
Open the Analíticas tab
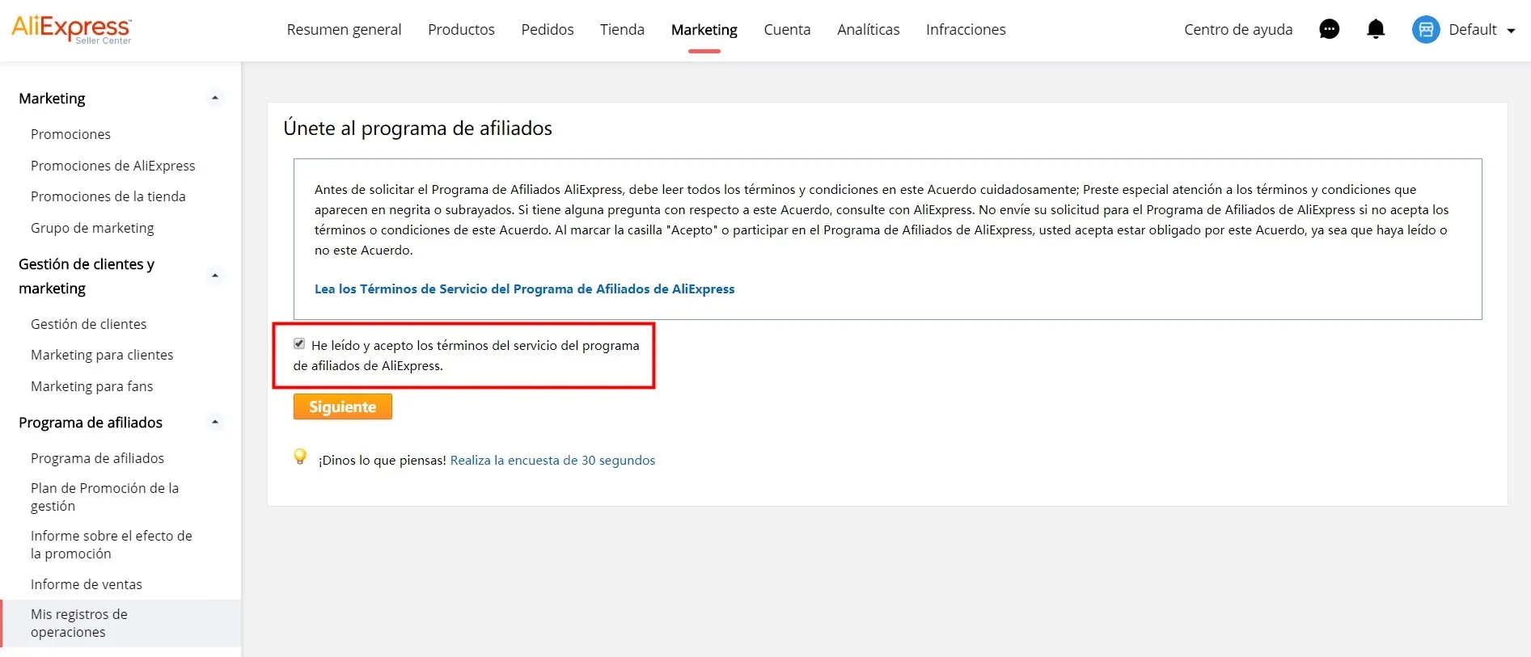pyautogui.click(x=868, y=30)
